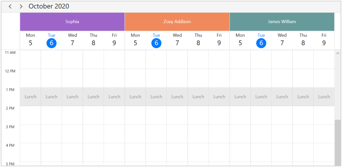Click the scroll up arrow on scrollbar
This screenshot has width=342, height=167.
pos(337,53)
